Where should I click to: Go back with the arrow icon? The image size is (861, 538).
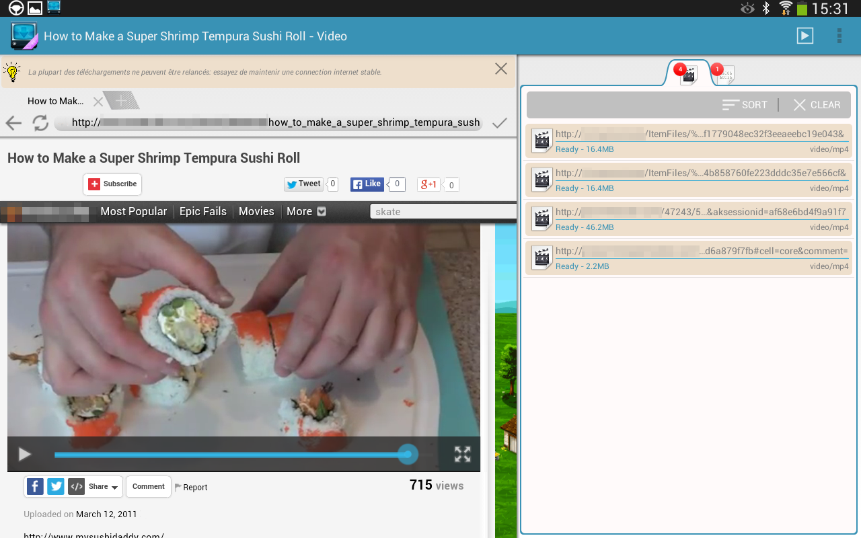pyautogui.click(x=13, y=122)
